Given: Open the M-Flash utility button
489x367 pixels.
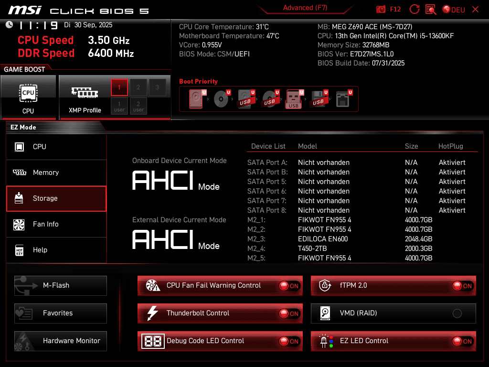Looking at the screenshot, I should (61, 286).
